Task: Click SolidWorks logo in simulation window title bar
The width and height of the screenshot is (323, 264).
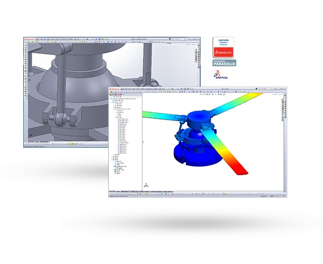Action: click(114, 89)
